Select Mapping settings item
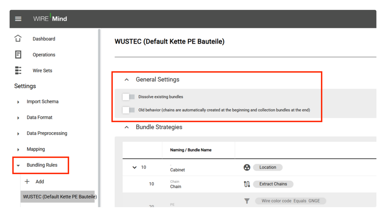This screenshot has width=386, height=217. pyautogui.click(x=36, y=149)
